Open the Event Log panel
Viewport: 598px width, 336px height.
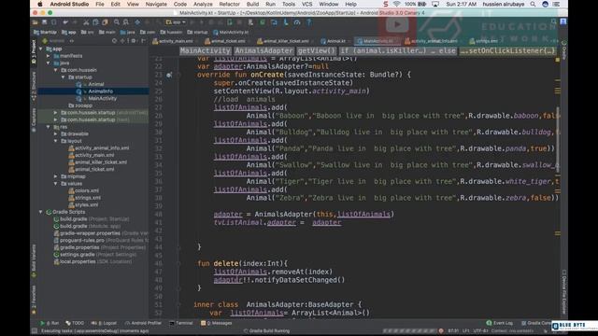click(x=500, y=323)
